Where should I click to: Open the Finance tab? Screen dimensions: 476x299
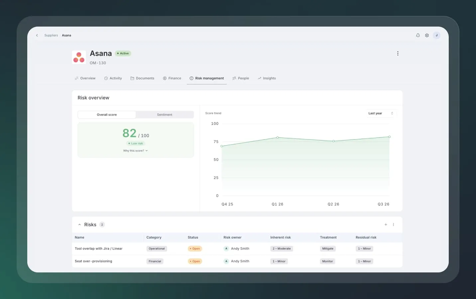pyautogui.click(x=172, y=78)
